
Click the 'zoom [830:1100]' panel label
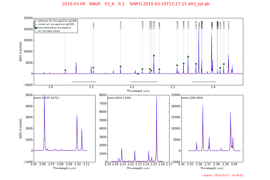[x=119, y=98]
